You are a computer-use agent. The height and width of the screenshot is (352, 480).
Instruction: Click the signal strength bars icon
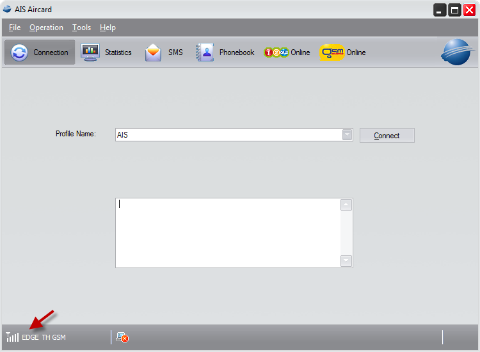point(12,337)
